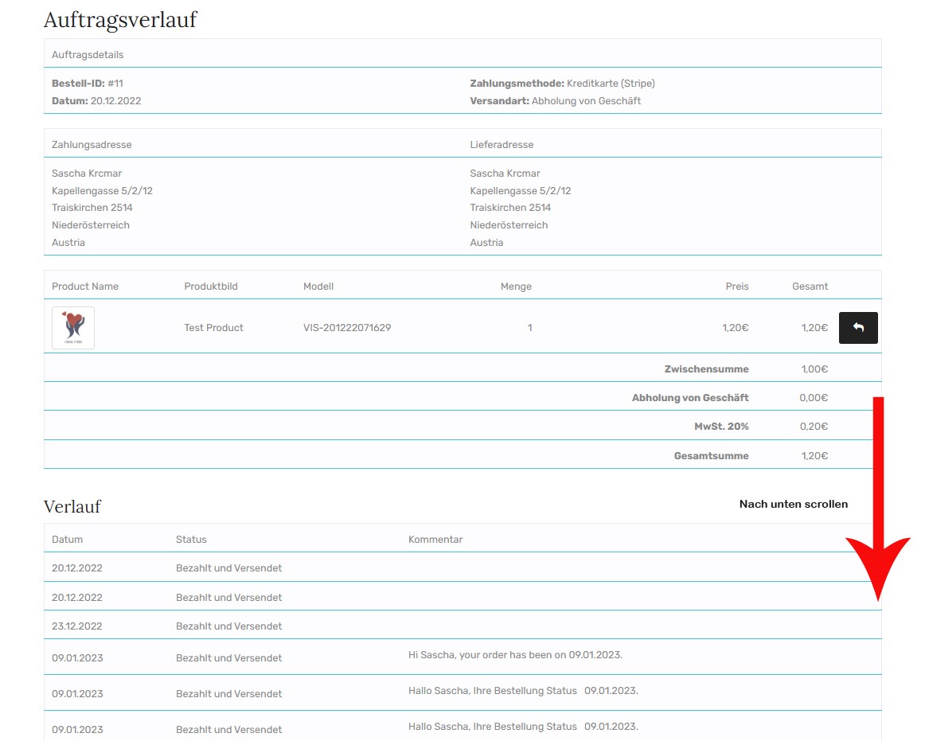
Task: Click the "Lieferadresse" section header
Action: pos(502,145)
